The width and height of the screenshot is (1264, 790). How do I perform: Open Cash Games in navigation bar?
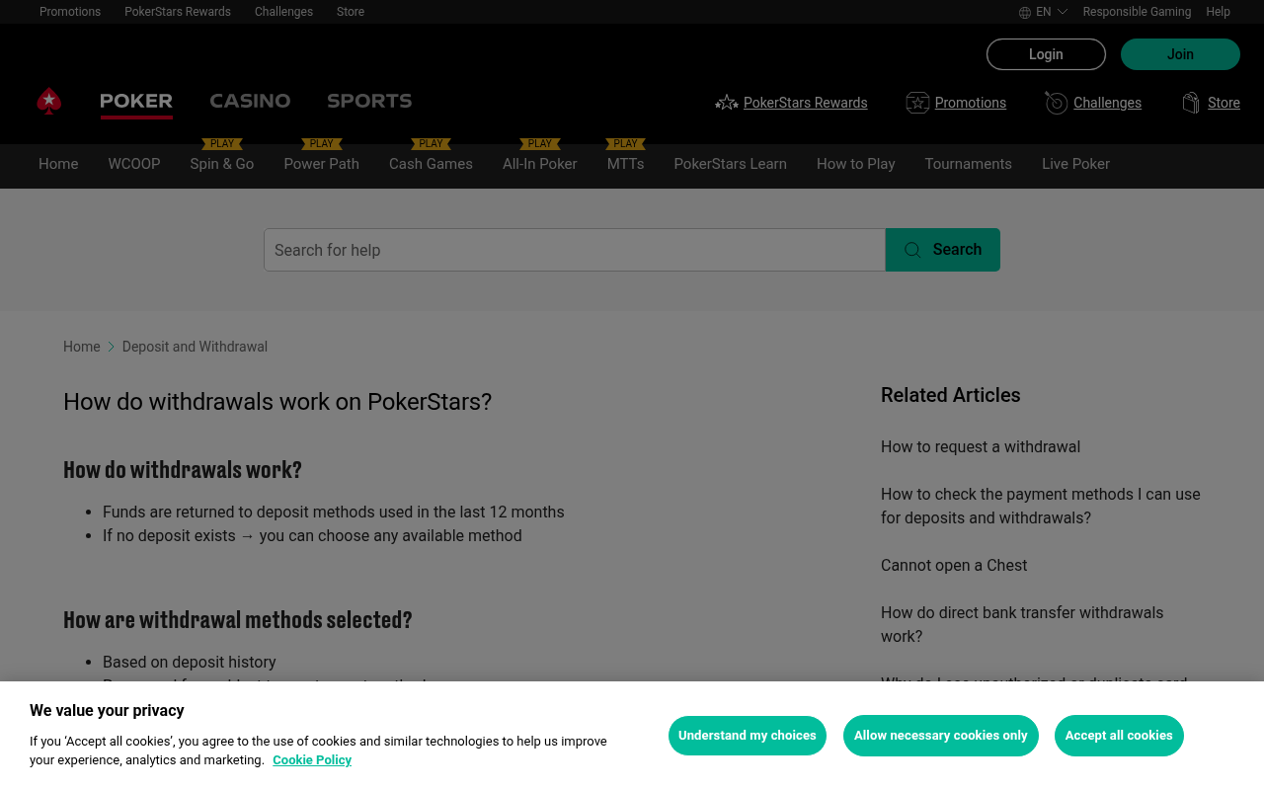point(431,164)
